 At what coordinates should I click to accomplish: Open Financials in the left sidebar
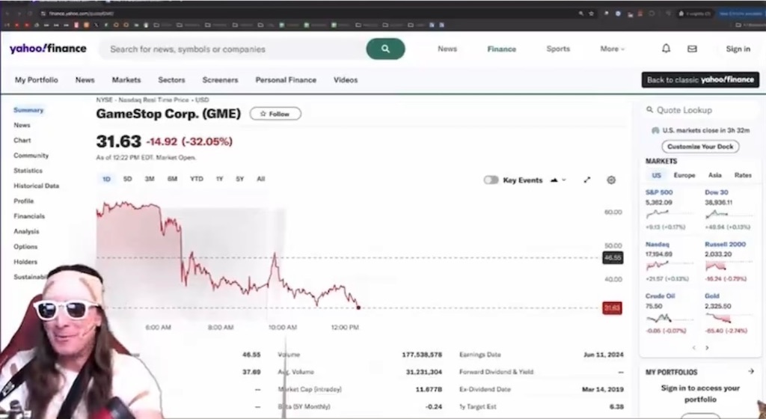point(29,215)
